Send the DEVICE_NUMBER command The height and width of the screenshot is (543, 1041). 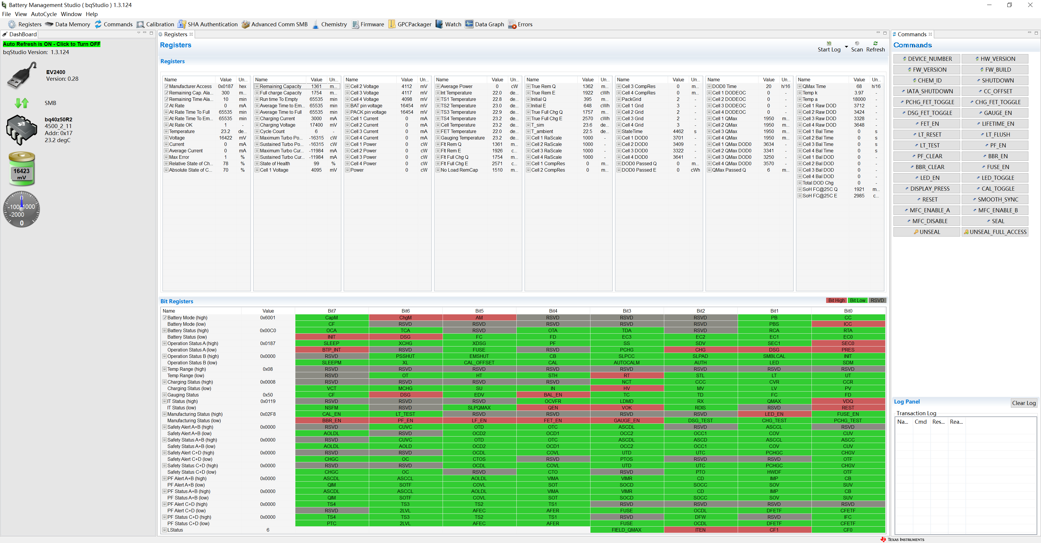tap(927, 59)
